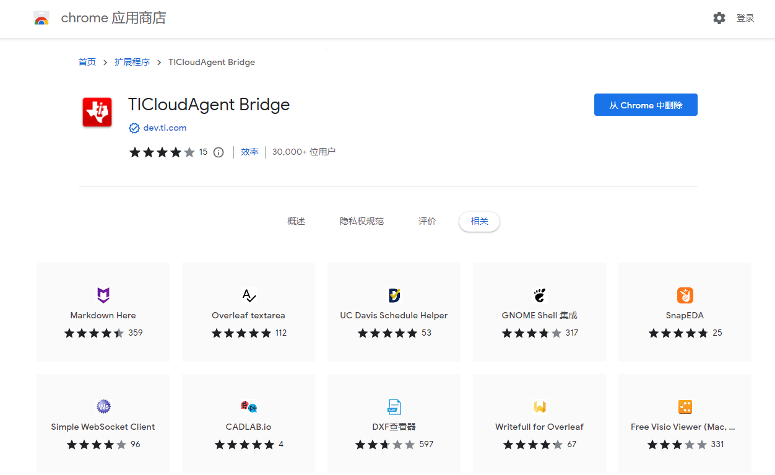Open the Markdown Here extension title
This screenshot has width=775, height=475.
point(103,316)
